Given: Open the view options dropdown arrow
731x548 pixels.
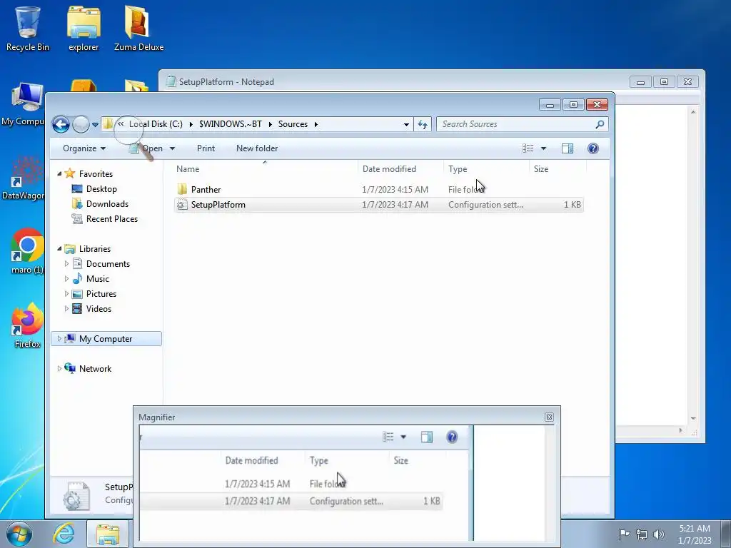Looking at the screenshot, I should coord(543,148).
